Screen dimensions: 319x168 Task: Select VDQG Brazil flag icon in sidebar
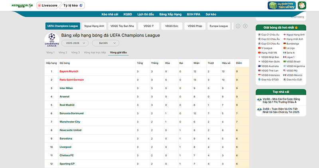[x=284, y=61]
